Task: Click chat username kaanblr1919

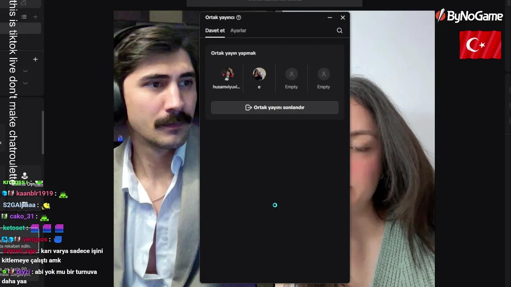Action: click(x=35, y=193)
